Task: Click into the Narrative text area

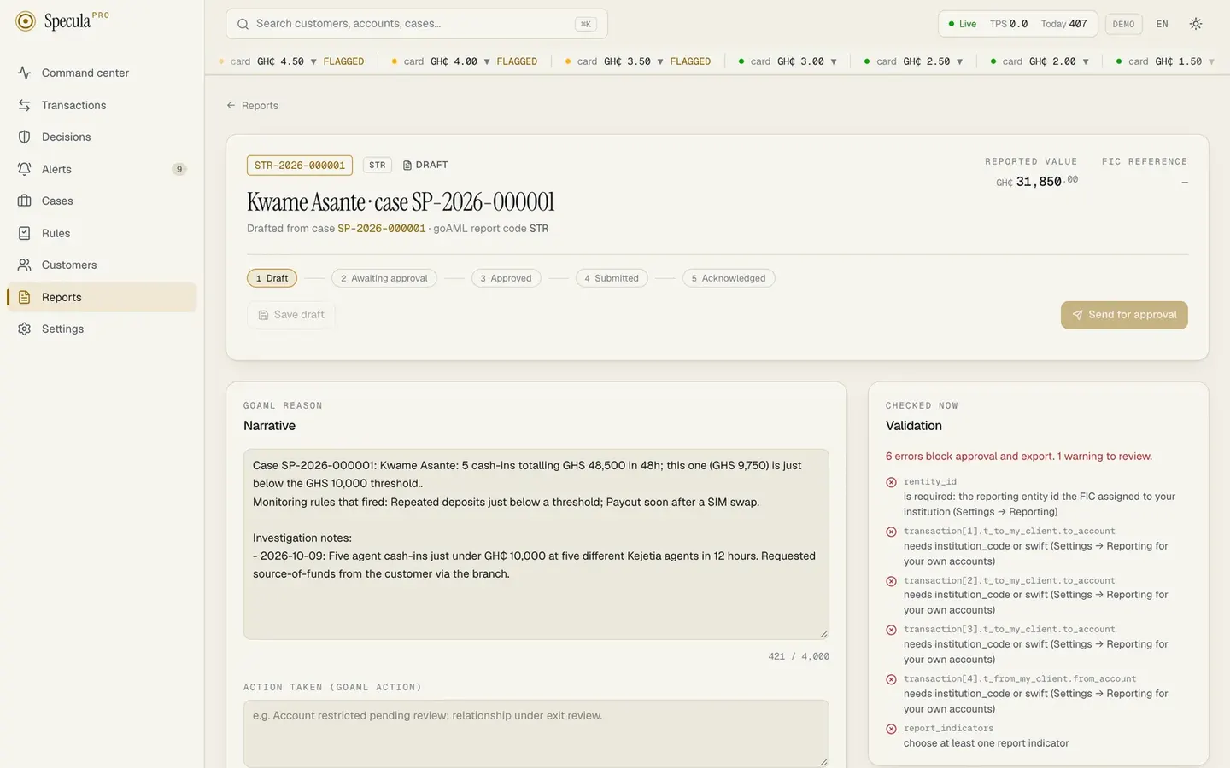Action: [x=536, y=544]
